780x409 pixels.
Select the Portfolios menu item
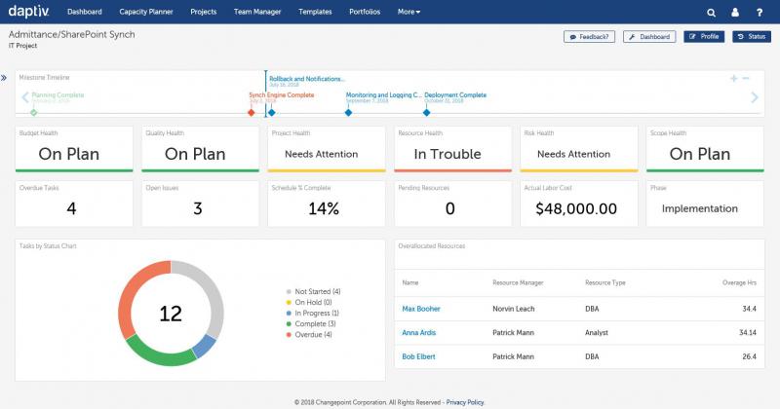tap(366, 13)
